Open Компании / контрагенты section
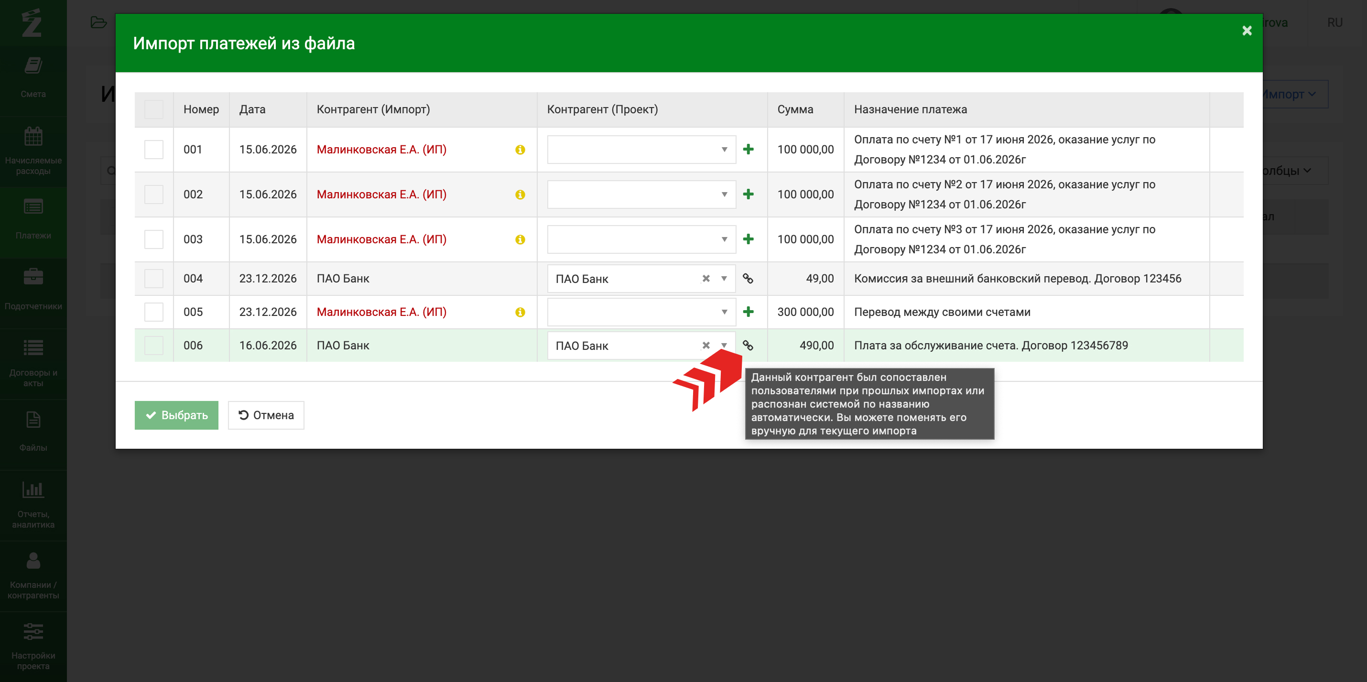 pos(33,575)
